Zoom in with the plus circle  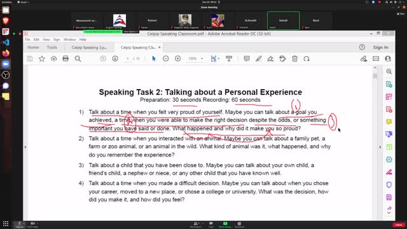point(178,59)
